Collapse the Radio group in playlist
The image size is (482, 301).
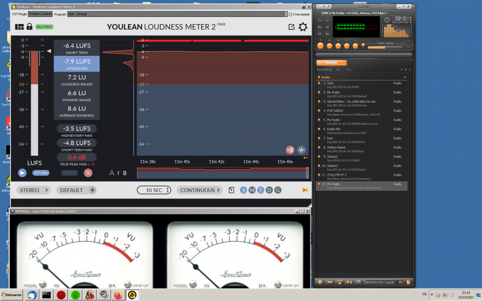click(x=404, y=77)
